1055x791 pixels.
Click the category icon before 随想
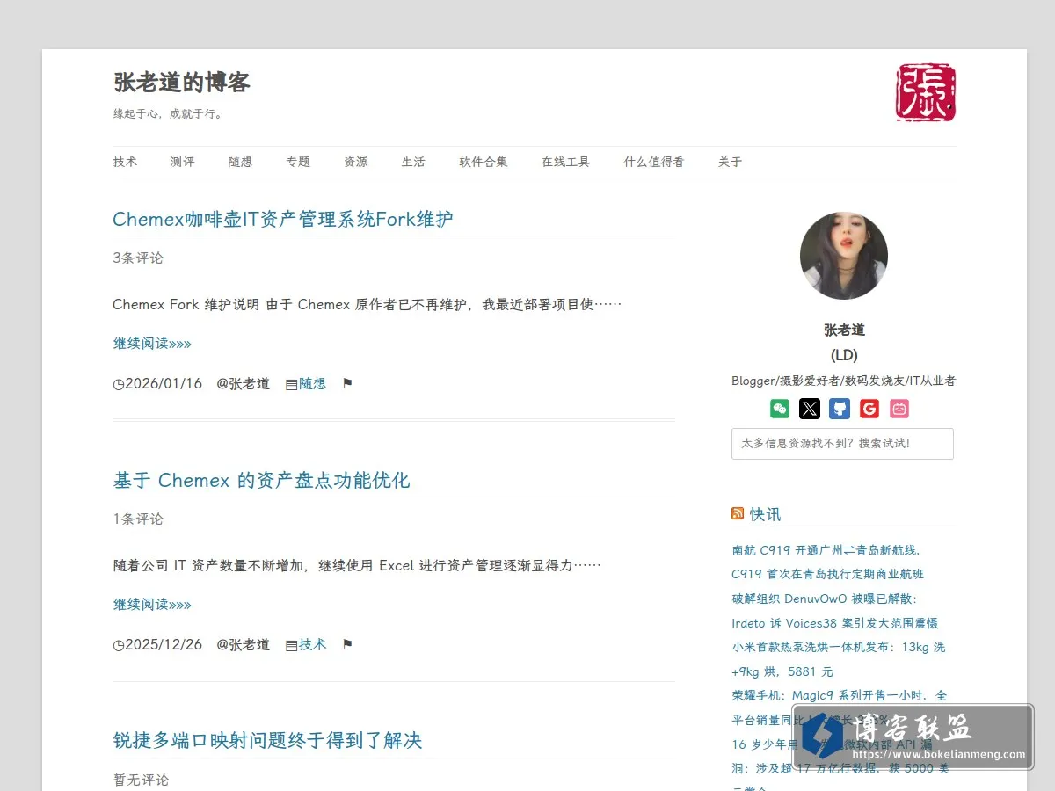click(292, 384)
